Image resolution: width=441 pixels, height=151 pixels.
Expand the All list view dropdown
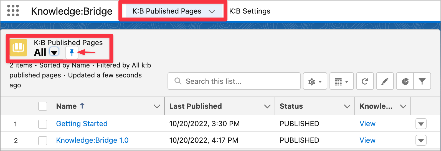(x=54, y=52)
